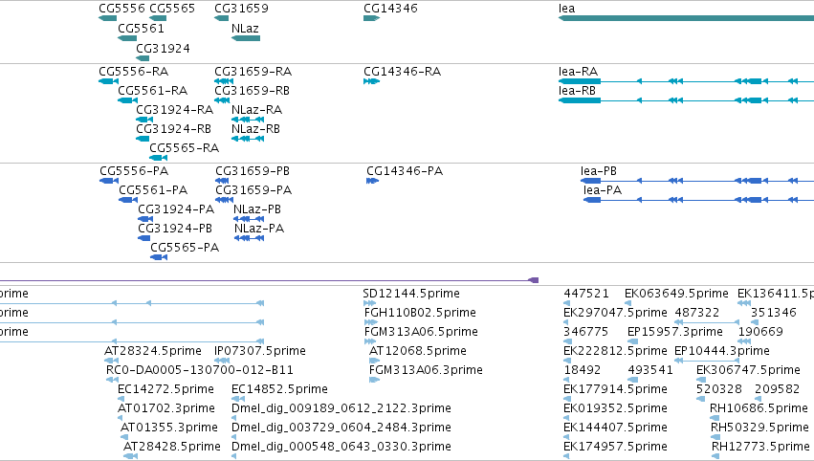Select the 190669 feature label
Image resolution: width=814 pixels, height=461 pixels.
(x=760, y=332)
